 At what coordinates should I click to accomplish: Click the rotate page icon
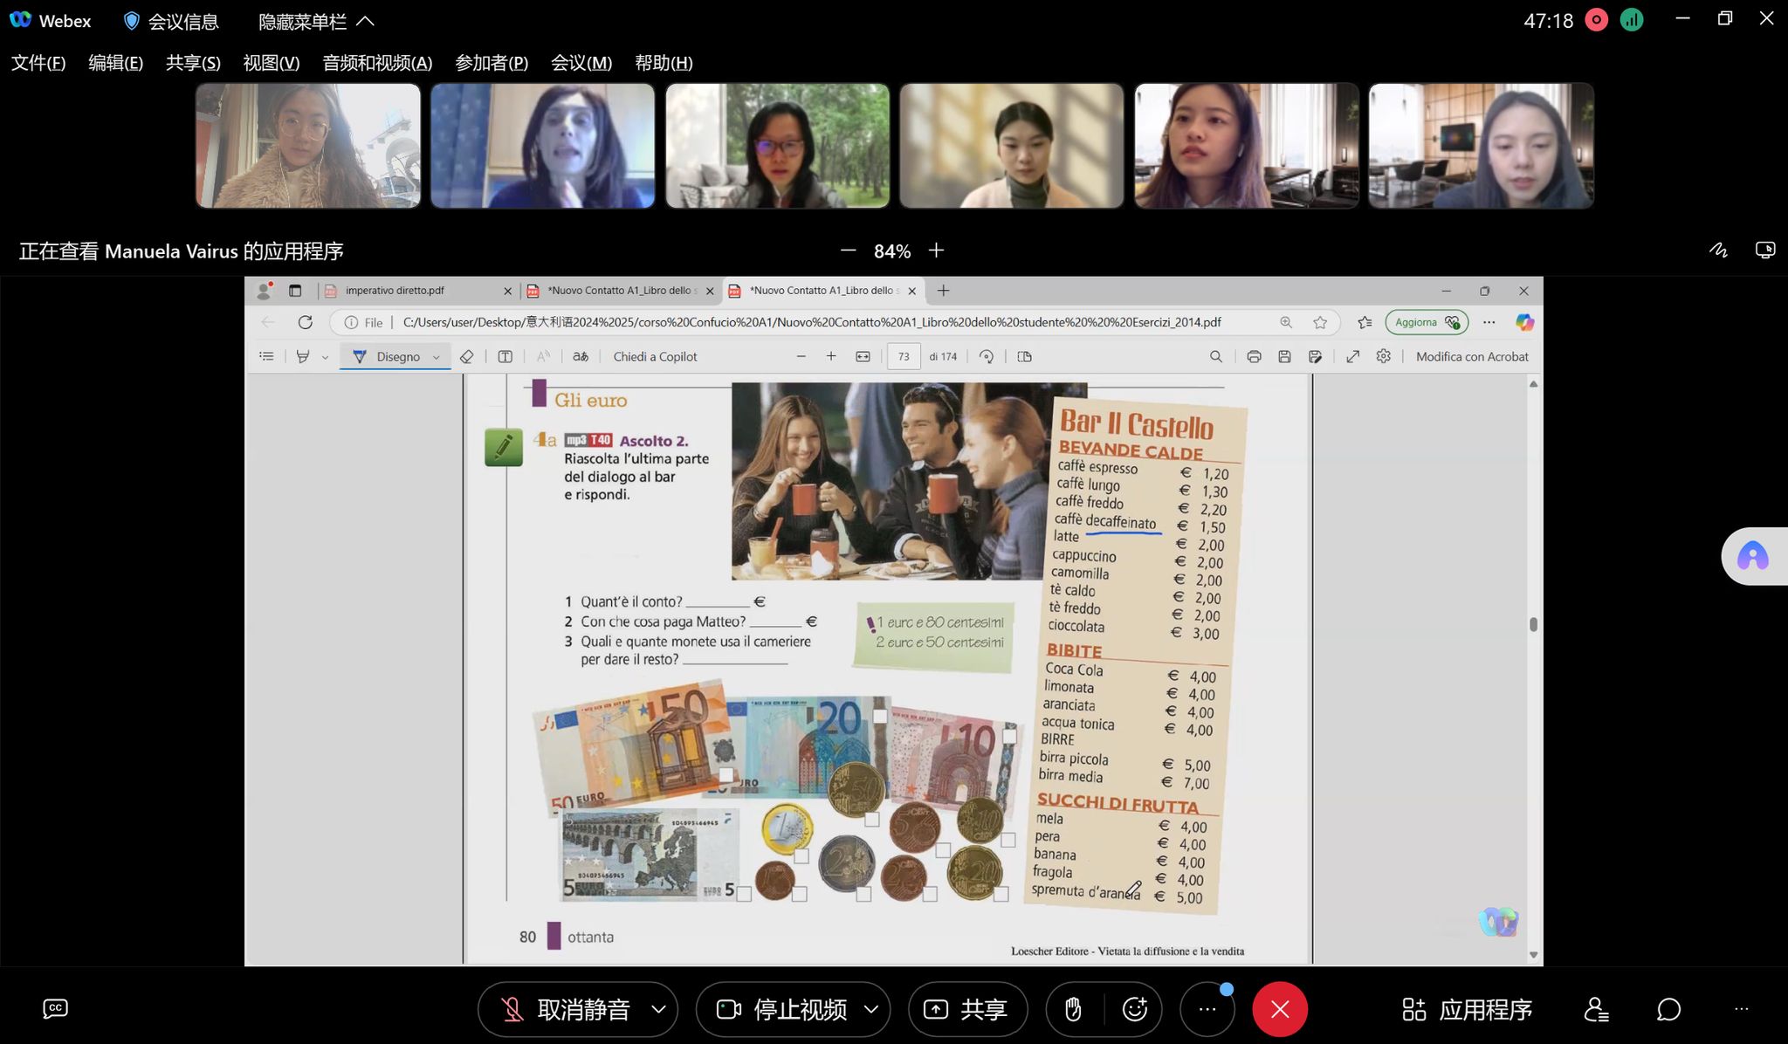click(987, 356)
